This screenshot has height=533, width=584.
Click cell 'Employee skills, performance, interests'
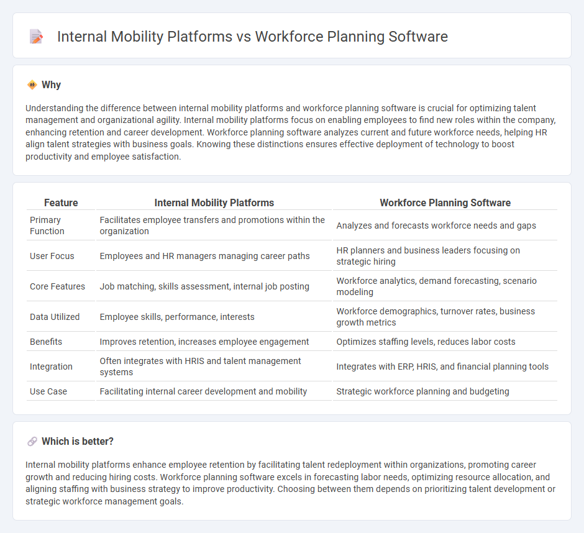(214, 317)
